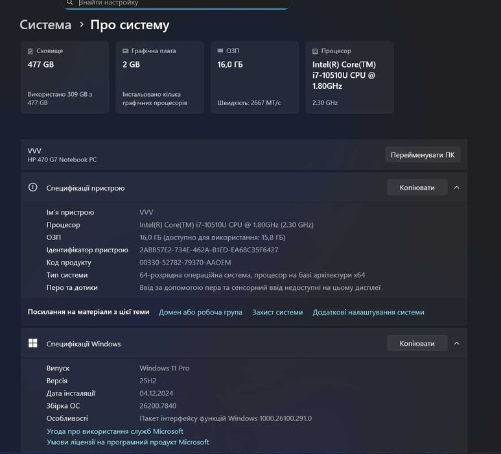501x454 pixels.
Task: Copy Windows specifications with Копіювати
Action: pyautogui.click(x=417, y=343)
